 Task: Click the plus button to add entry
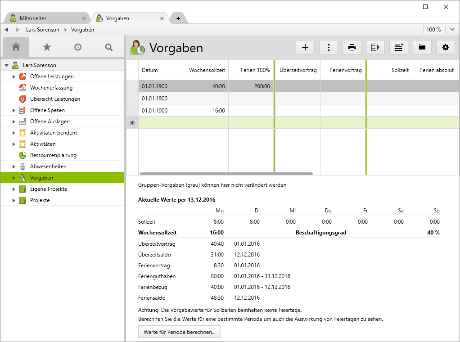(x=305, y=47)
